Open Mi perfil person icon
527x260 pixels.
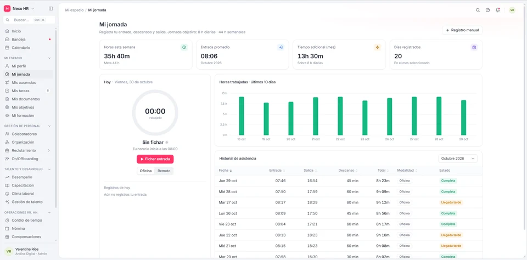tap(7, 66)
